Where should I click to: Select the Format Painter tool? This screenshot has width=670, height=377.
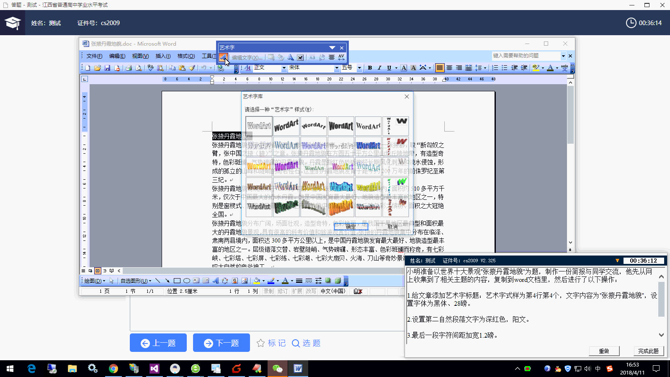point(192,67)
